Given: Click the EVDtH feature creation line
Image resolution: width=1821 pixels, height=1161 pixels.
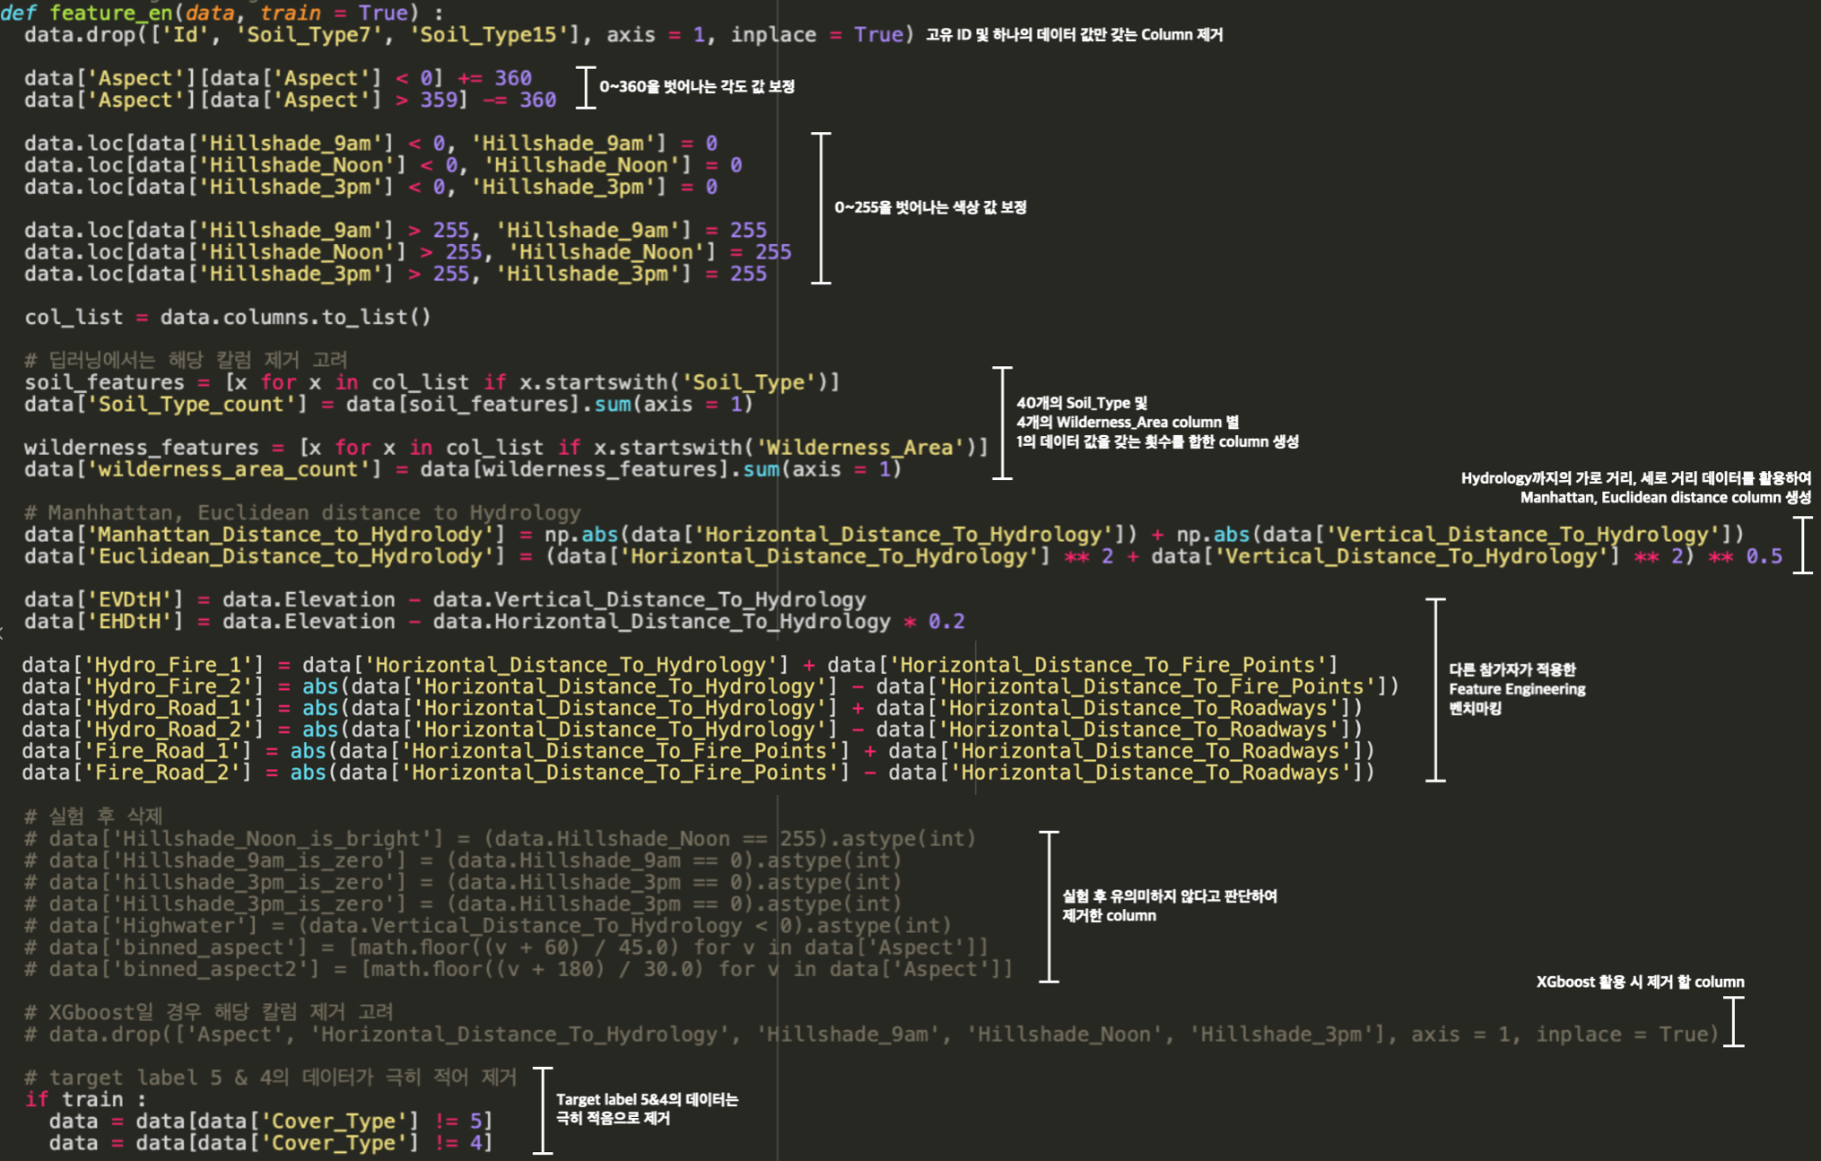Looking at the screenshot, I should click(444, 598).
